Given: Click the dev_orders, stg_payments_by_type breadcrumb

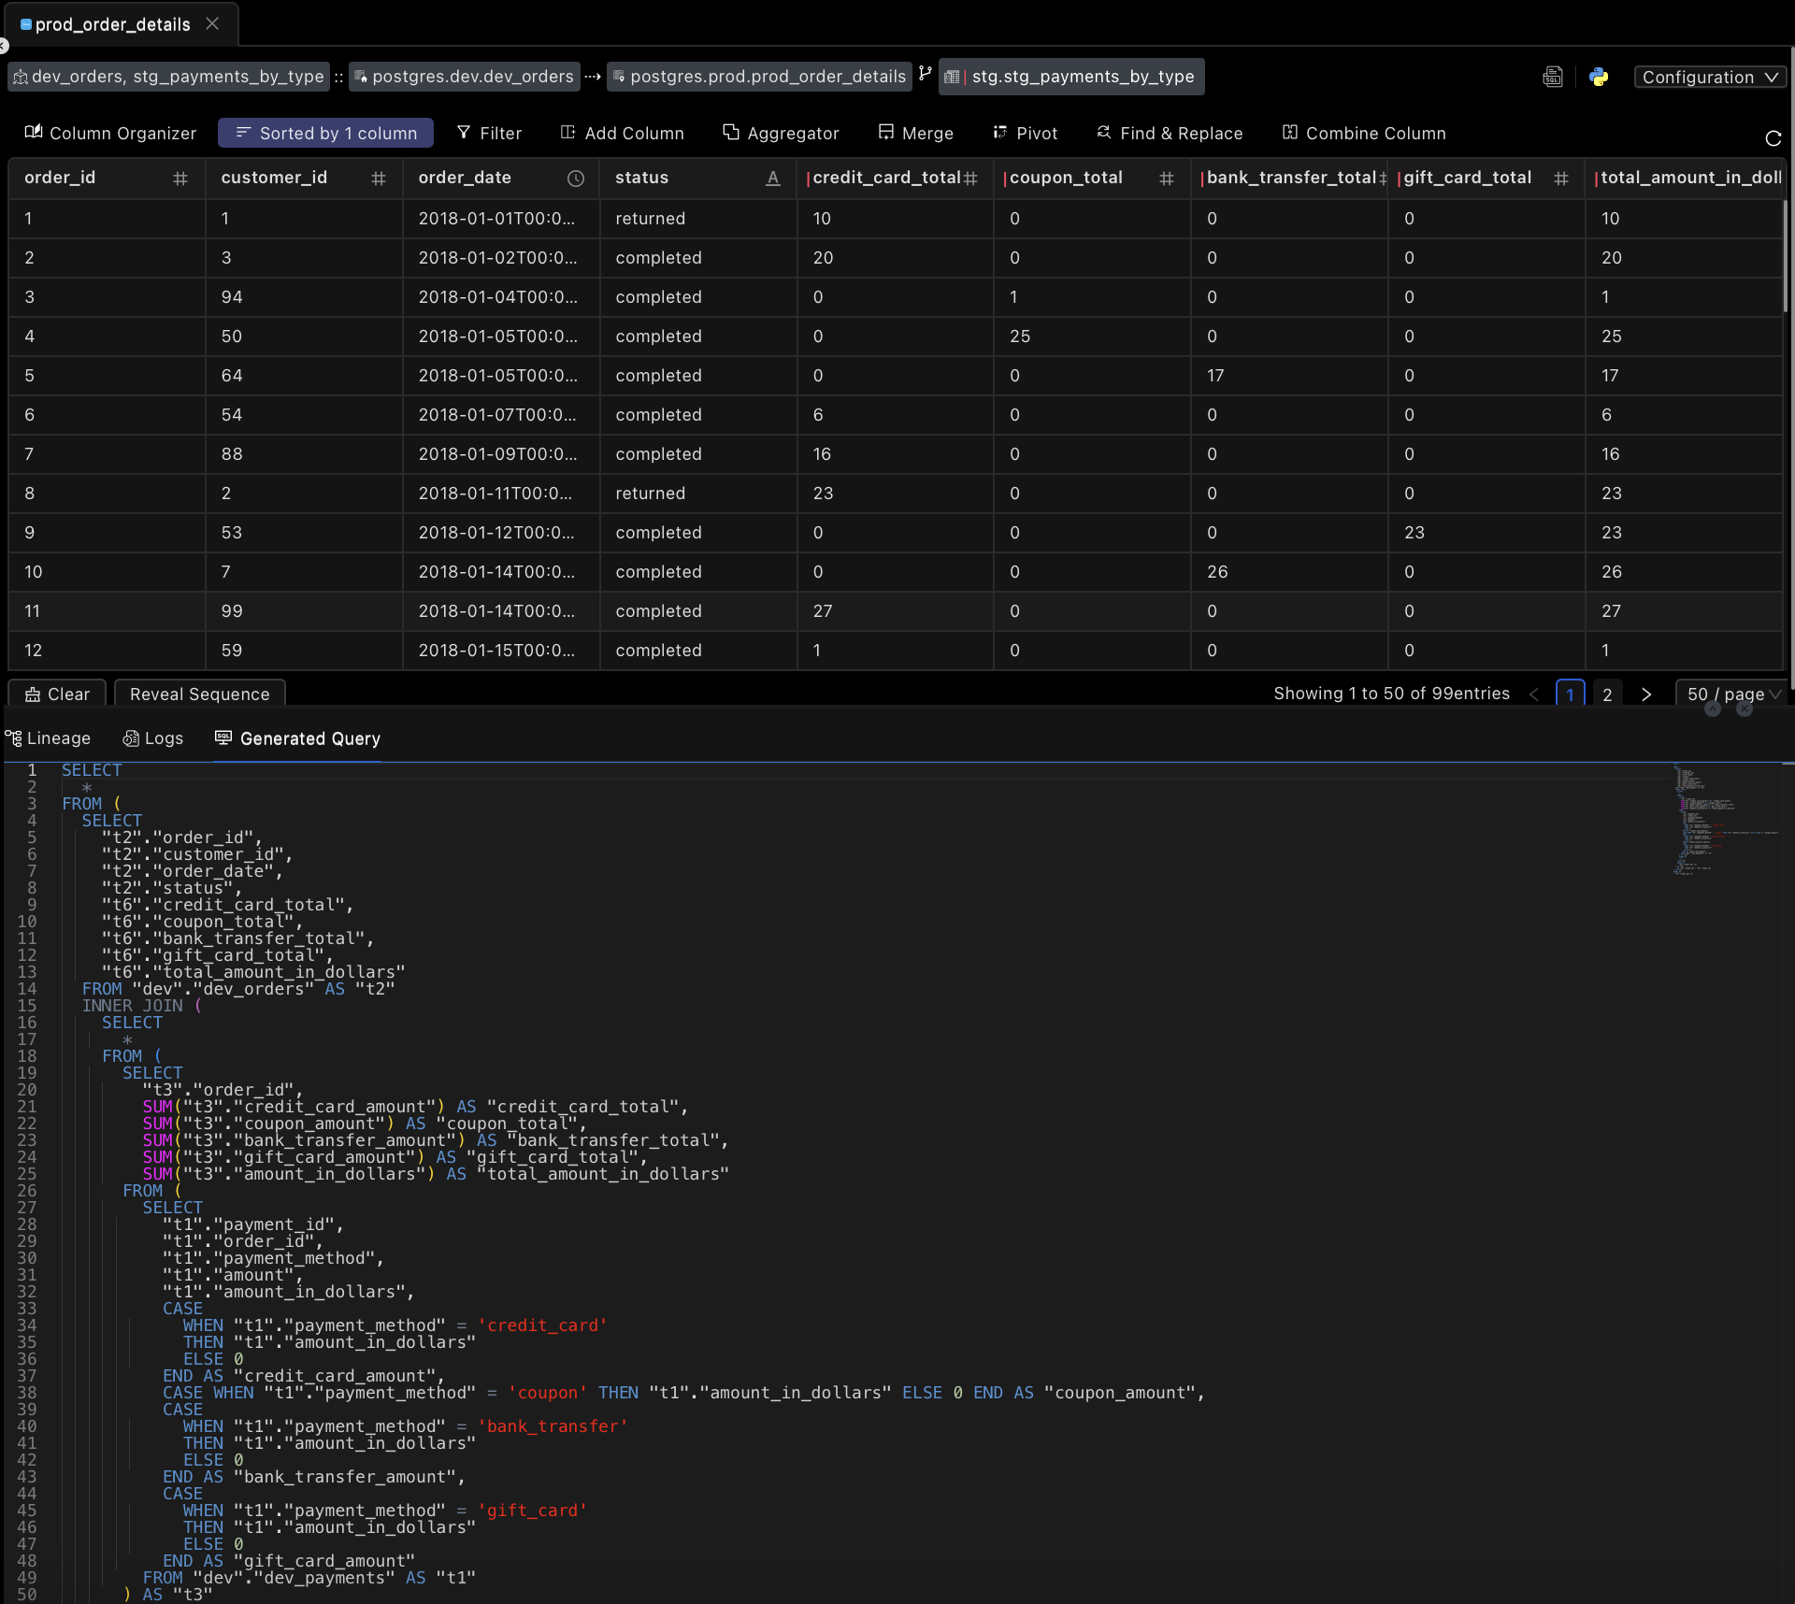Looking at the screenshot, I should coord(169,77).
